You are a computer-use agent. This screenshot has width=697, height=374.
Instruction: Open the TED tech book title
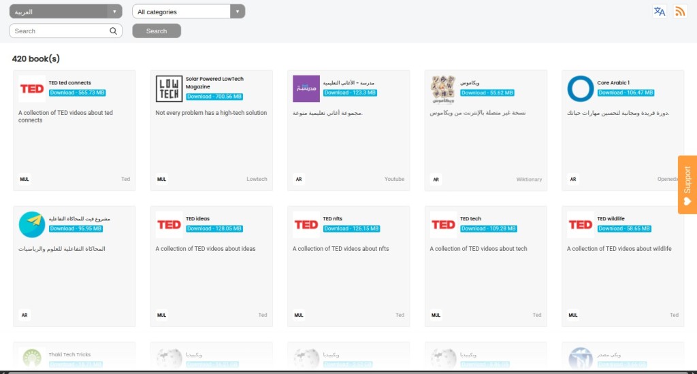coord(470,219)
